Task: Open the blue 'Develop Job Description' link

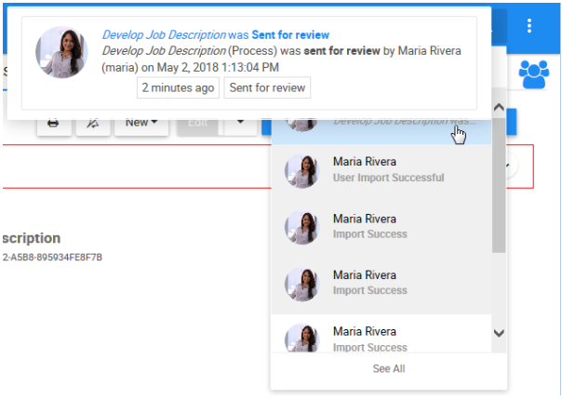Action: click(164, 34)
